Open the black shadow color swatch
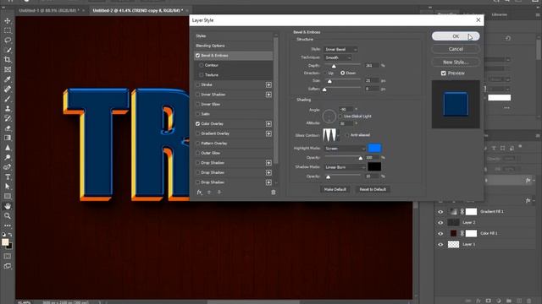 (374, 167)
